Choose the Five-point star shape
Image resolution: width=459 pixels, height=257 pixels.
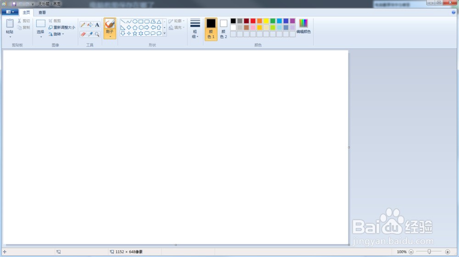coord(135,34)
